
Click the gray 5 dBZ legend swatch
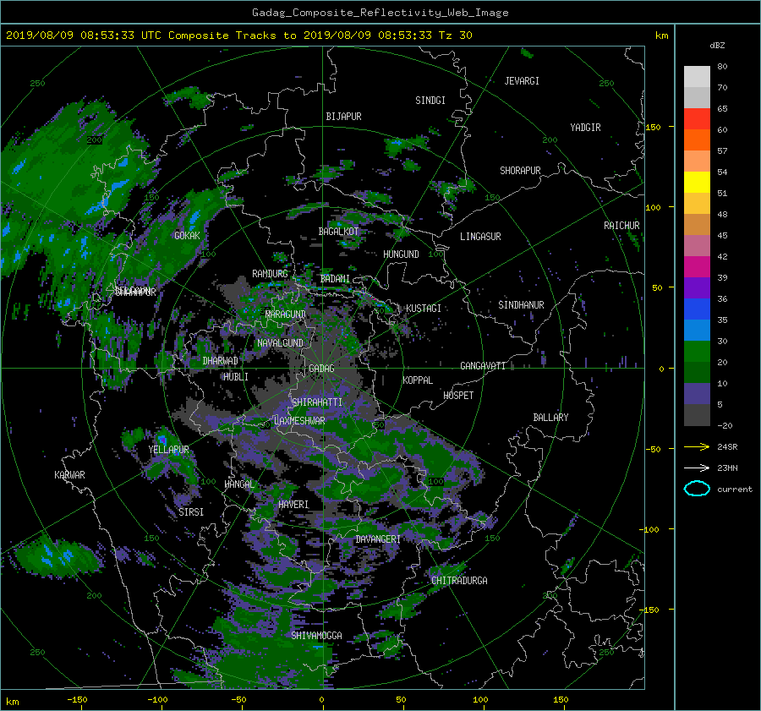697,414
